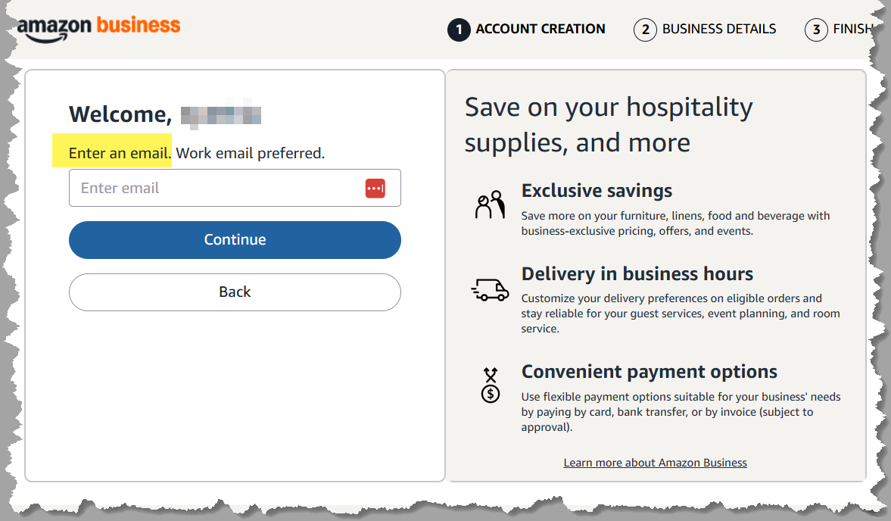The image size is (891, 521).
Task: Select the Business Details step label
Action: click(719, 29)
